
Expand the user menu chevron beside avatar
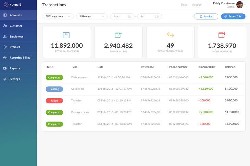(x=246, y=5)
